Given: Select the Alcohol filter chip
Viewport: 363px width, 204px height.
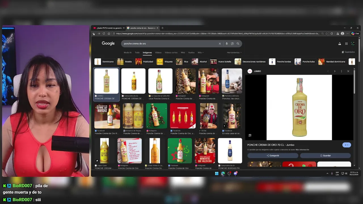Looking at the screenshot, I should click(200, 61).
